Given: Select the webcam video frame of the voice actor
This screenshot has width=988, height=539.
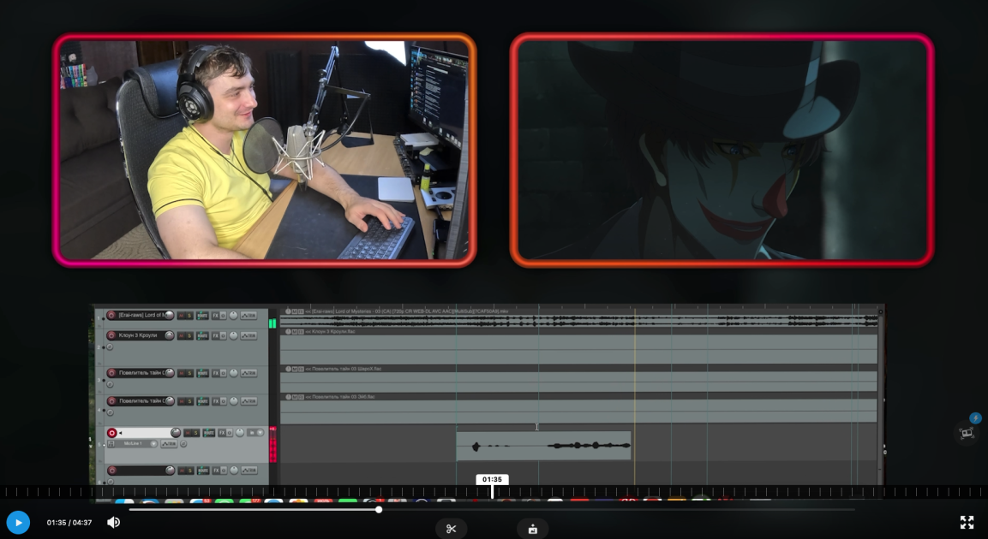Looking at the screenshot, I should point(265,150).
